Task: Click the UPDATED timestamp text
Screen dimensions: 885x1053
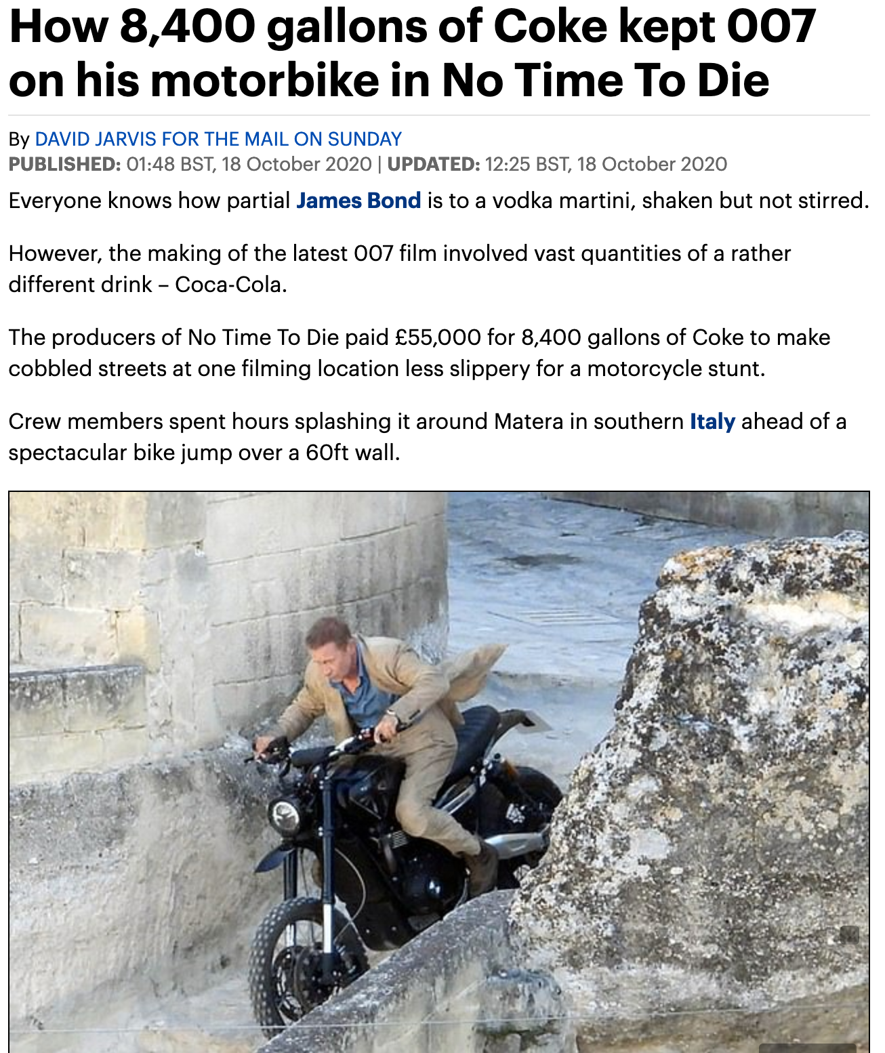Action: pyautogui.click(x=556, y=164)
